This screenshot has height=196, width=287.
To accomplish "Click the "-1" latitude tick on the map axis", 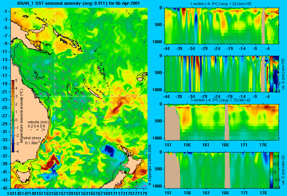I will tap(6, 11).
